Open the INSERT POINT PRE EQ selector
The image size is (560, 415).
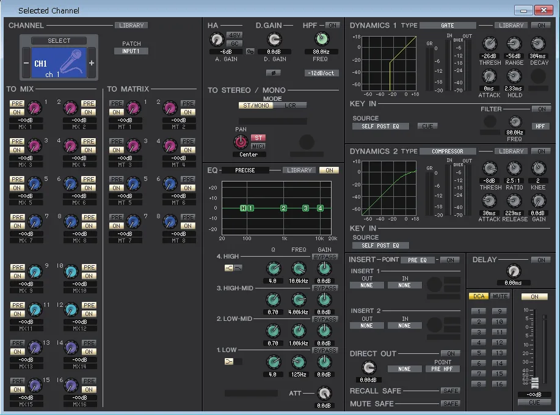coord(418,260)
